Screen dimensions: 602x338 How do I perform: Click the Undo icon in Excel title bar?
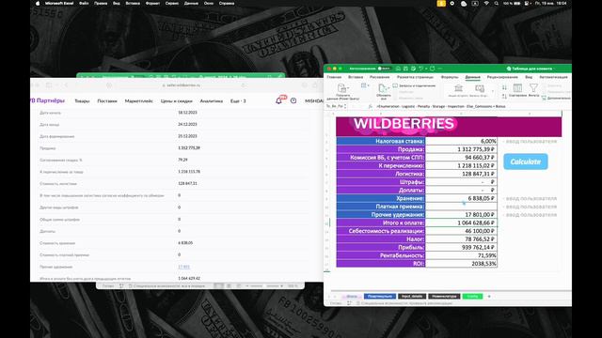pyautogui.click(x=421, y=69)
